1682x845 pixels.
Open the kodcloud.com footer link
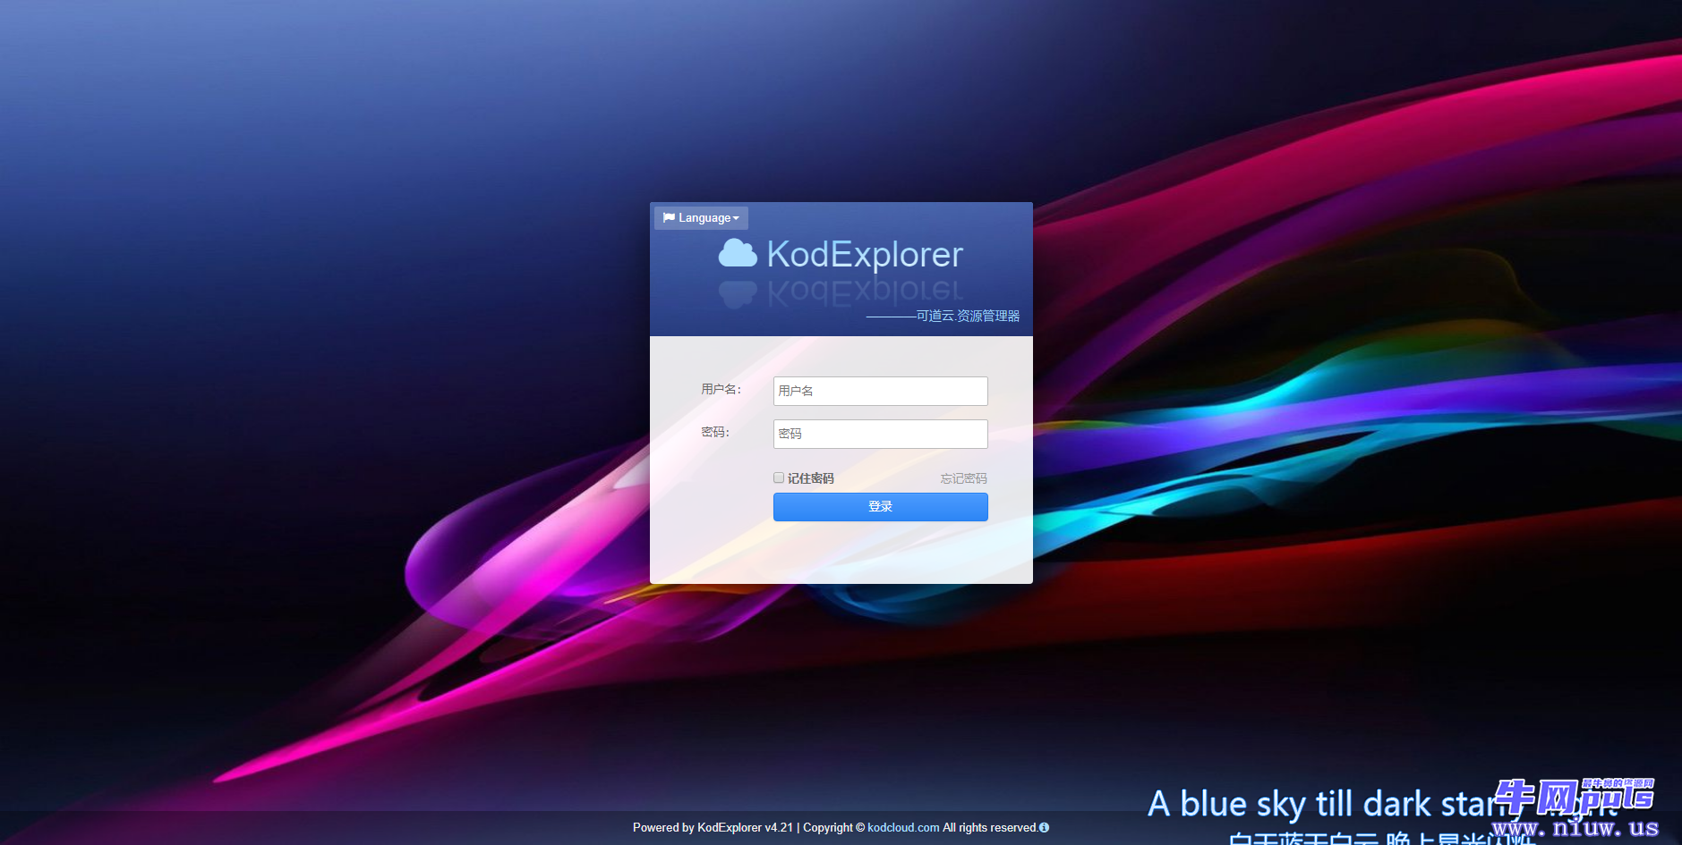[x=903, y=828]
